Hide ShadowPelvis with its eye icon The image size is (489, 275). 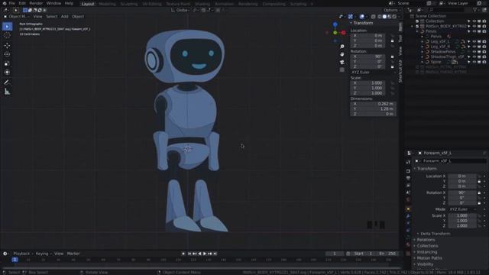click(474, 52)
